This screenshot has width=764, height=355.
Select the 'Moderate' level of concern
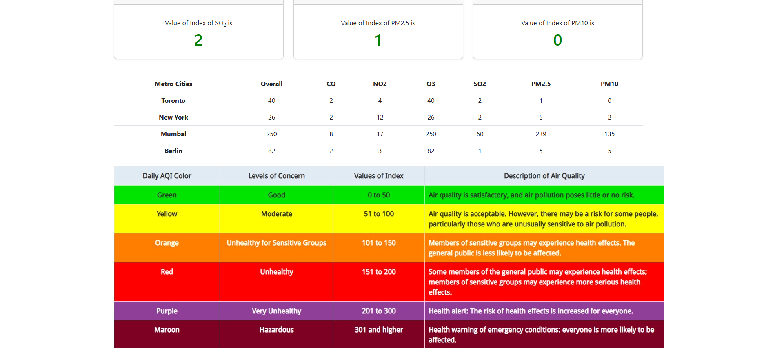[x=276, y=219]
